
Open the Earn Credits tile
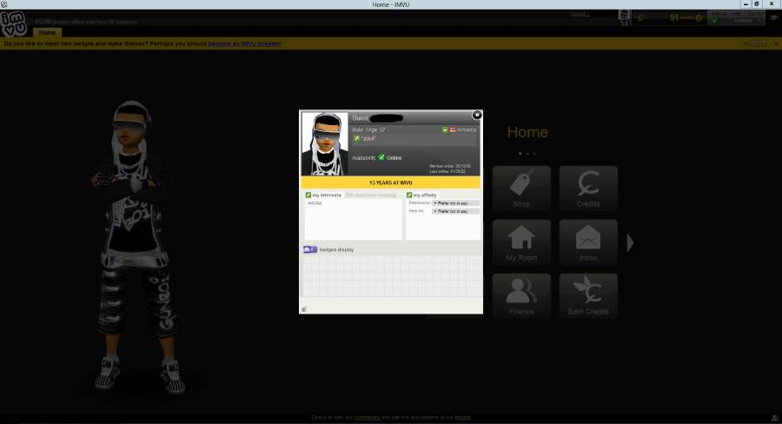click(x=588, y=295)
